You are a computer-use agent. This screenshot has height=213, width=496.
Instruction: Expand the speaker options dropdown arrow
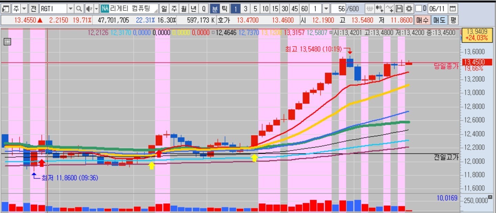tap(96, 8)
